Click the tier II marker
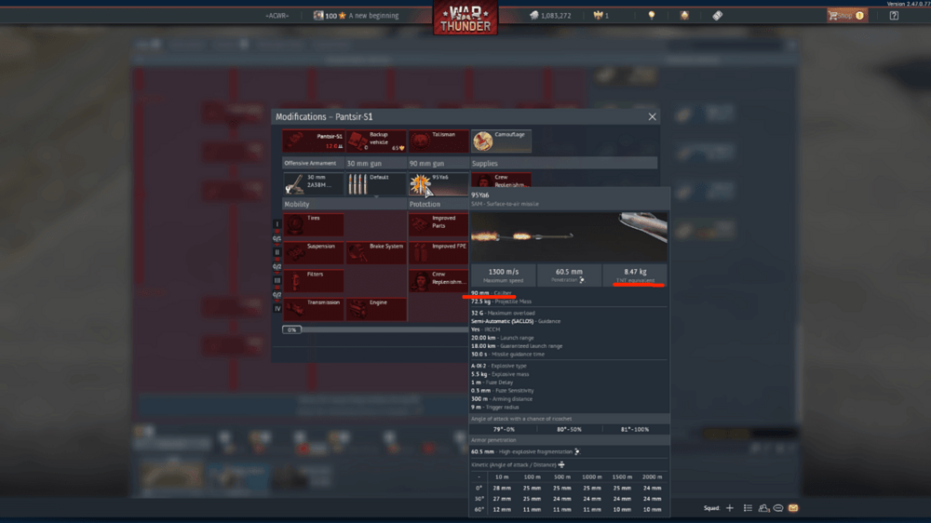 (x=277, y=252)
